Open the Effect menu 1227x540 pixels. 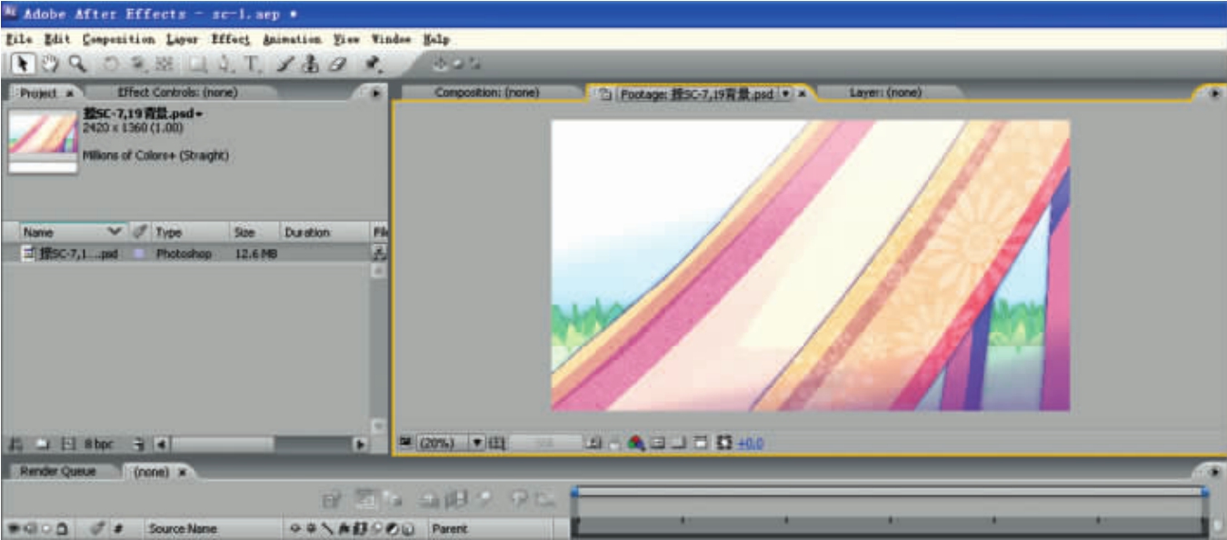point(230,40)
